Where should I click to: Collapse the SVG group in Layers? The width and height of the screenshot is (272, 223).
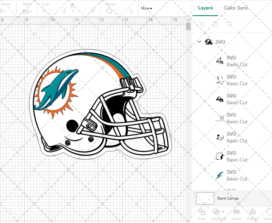(199, 42)
